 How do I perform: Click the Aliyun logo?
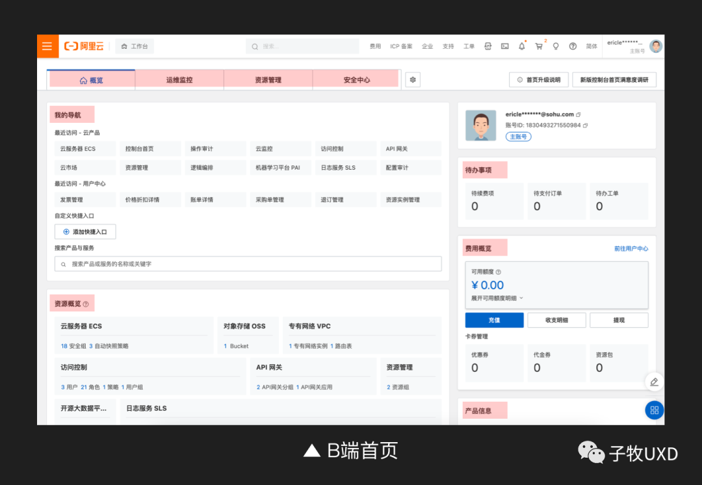[84, 46]
